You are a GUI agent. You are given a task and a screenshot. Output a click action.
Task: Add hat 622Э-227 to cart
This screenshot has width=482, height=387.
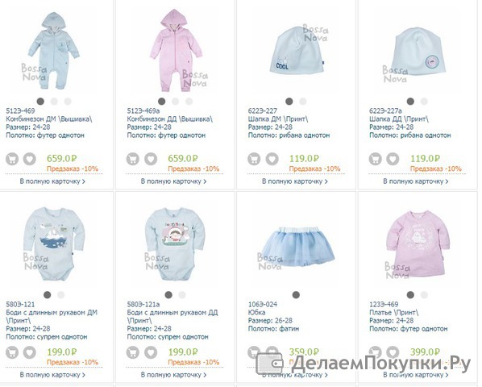tap(254, 159)
